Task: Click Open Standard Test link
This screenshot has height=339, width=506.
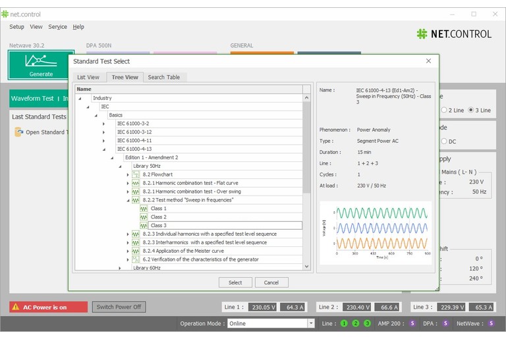Action: pos(47,132)
